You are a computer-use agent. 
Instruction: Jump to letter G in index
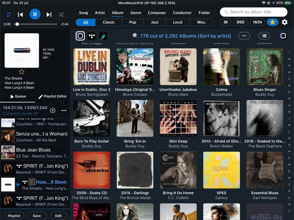(x=289, y=105)
